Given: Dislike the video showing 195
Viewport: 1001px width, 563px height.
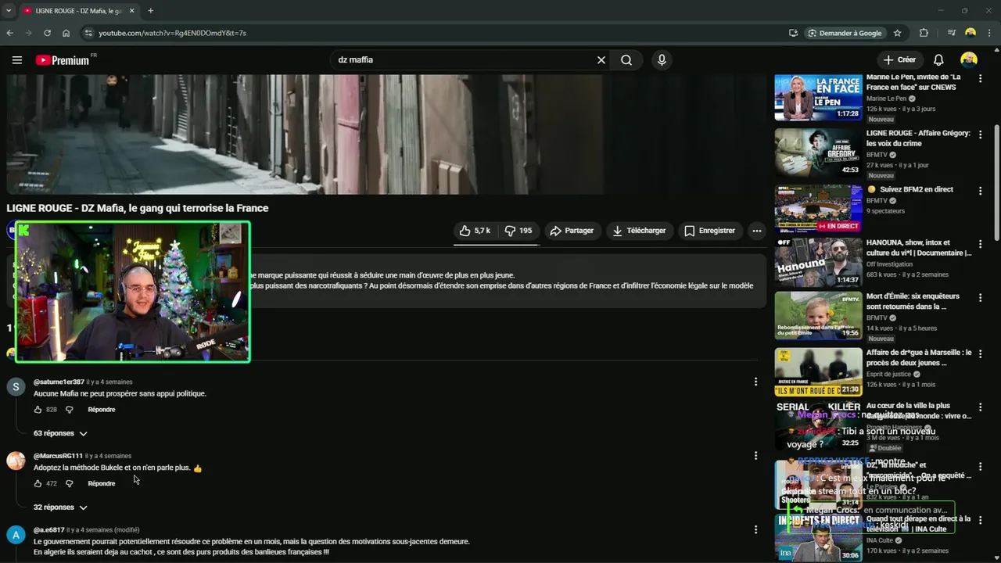Looking at the screenshot, I should (518, 231).
